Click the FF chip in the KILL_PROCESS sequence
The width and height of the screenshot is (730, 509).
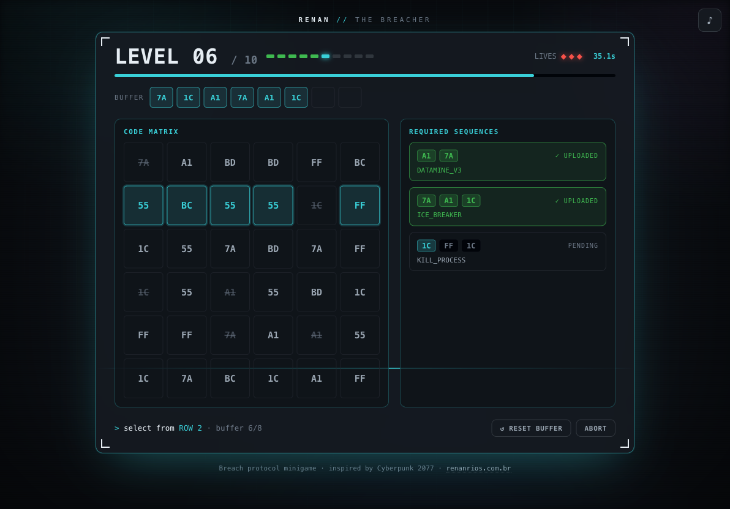pos(448,246)
